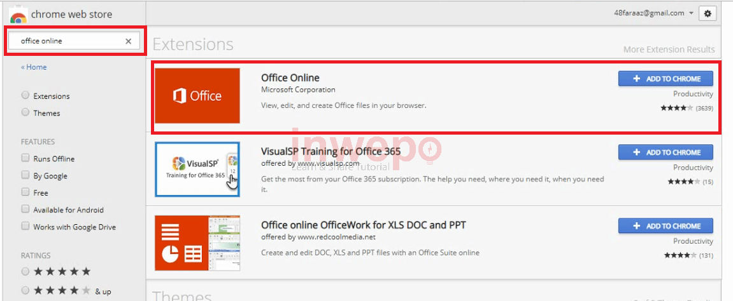
Task: Open the VisualSP Training thumbnail image
Action: click(x=197, y=169)
